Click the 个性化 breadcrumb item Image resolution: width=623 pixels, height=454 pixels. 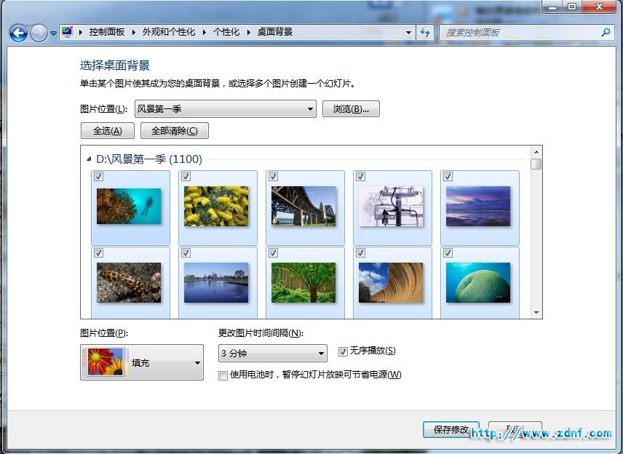point(226,32)
